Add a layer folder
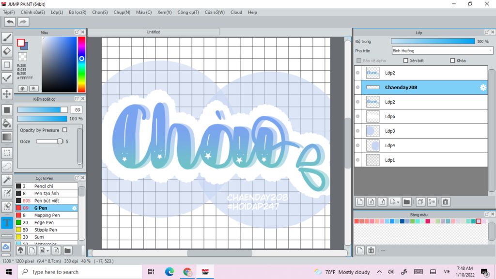Screen dimensions: 496x279 (407, 202)
